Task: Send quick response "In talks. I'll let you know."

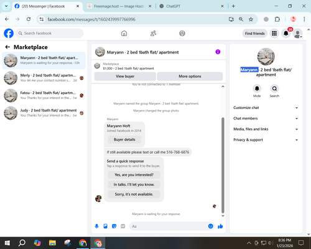Action: [x=134, y=184]
